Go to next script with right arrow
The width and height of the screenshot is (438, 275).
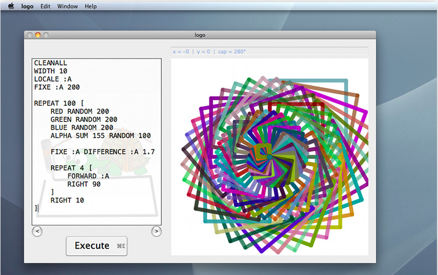157,231
